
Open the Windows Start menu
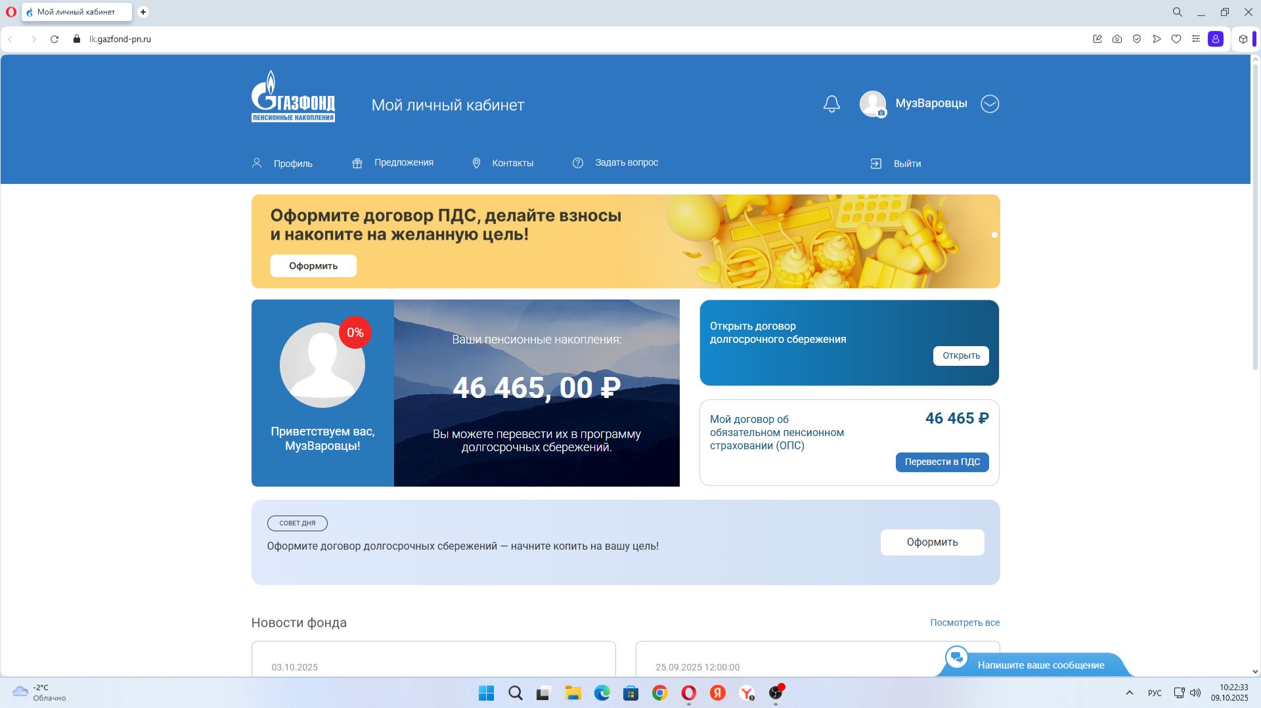click(486, 693)
